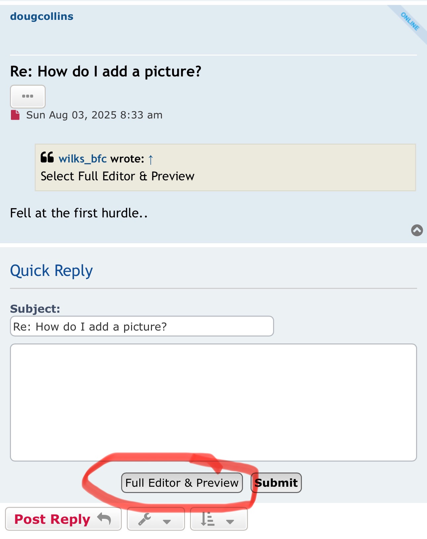Click the red unread post icon

click(15, 115)
